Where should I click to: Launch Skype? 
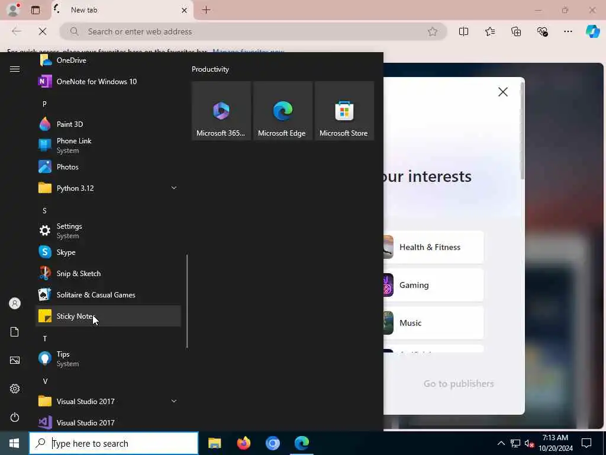(108, 252)
